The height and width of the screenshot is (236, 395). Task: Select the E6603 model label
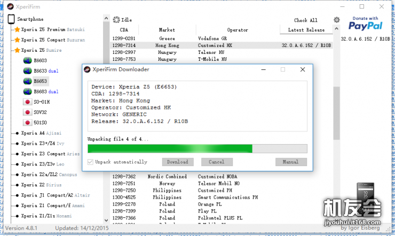click(x=41, y=60)
